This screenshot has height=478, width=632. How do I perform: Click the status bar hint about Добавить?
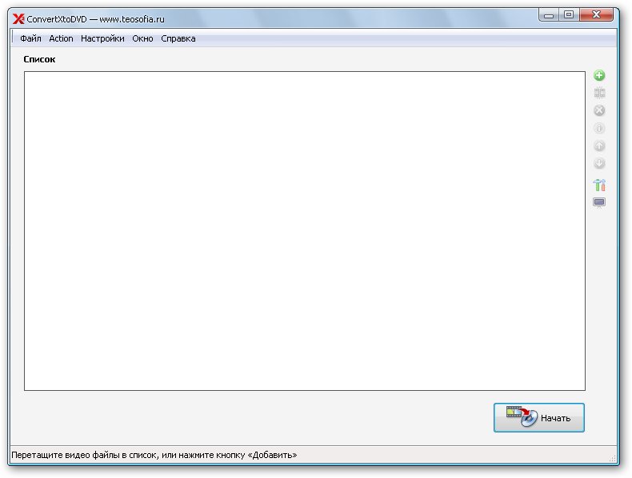(x=154, y=455)
